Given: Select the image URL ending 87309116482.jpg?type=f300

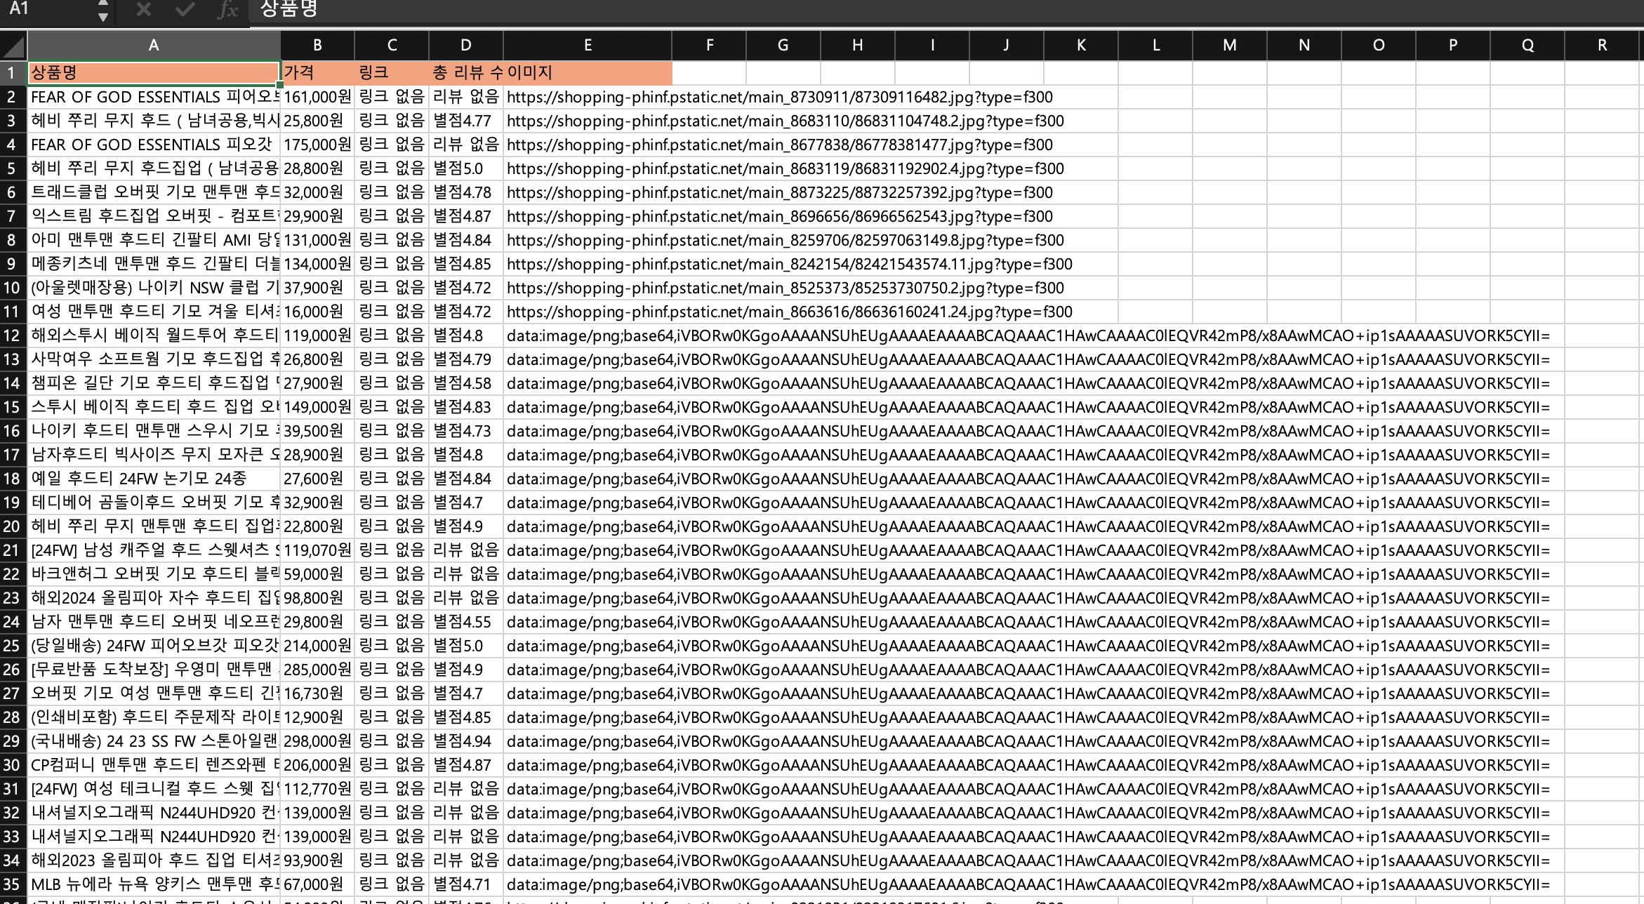Looking at the screenshot, I should coord(780,97).
